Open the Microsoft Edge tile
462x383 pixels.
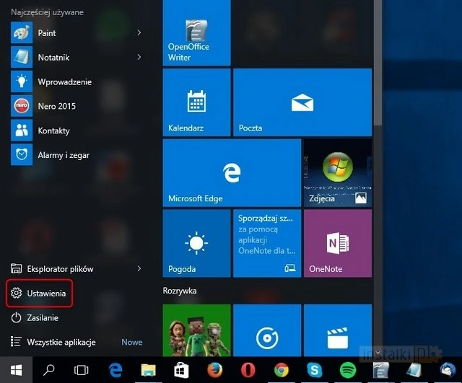(x=231, y=172)
